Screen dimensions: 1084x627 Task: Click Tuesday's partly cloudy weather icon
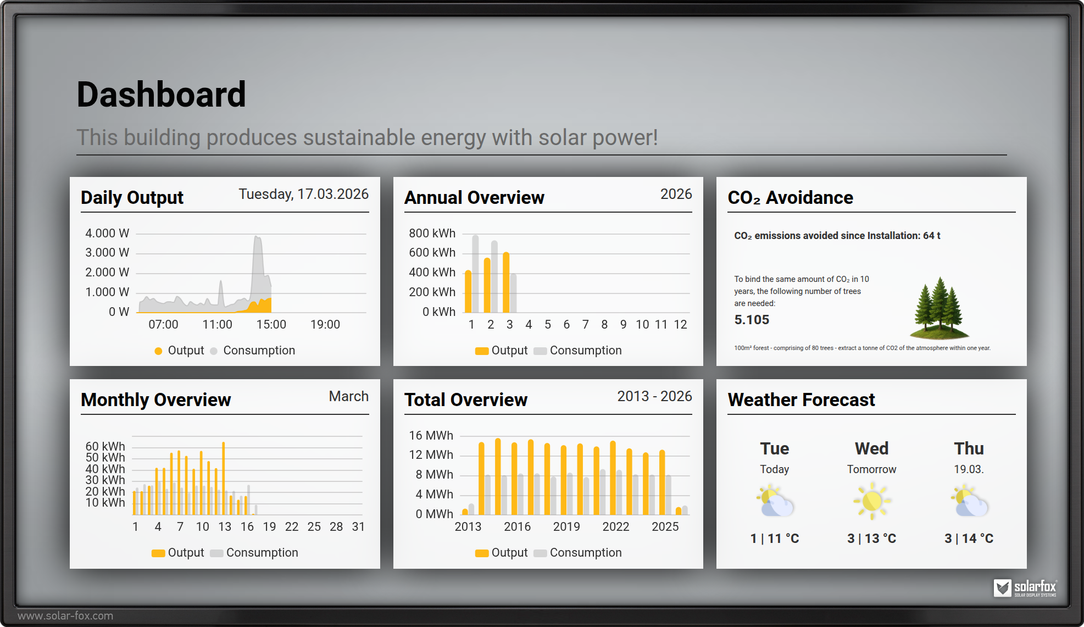(775, 501)
